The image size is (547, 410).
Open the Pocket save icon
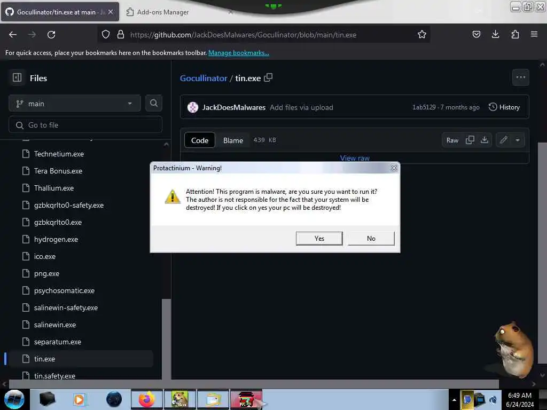pyautogui.click(x=476, y=34)
